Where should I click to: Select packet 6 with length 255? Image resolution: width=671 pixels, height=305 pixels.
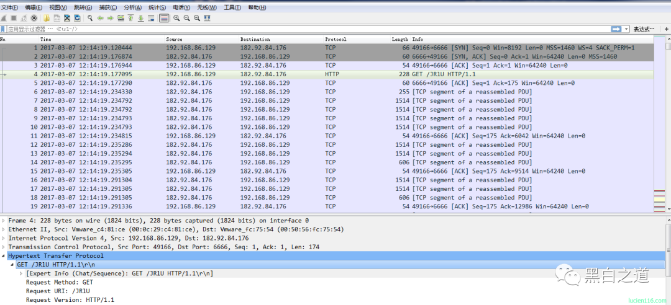(327, 92)
